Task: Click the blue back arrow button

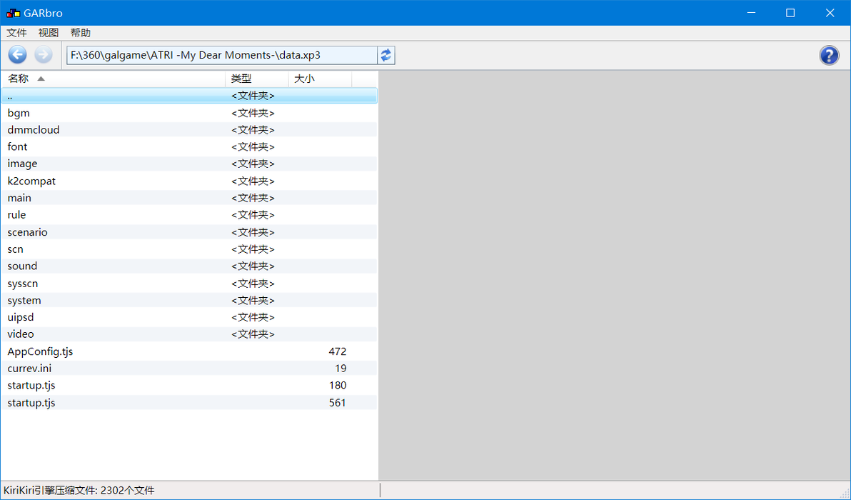Action: click(x=17, y=55)
